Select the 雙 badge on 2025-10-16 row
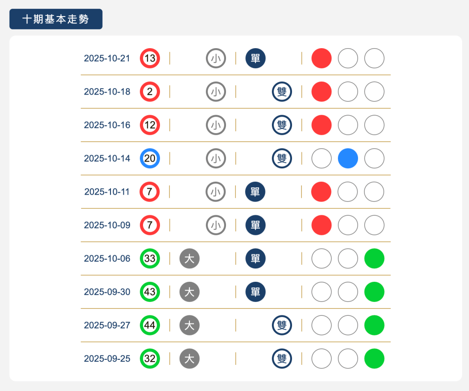This screenshot has width=469, height=391. [x=281, y=125]
